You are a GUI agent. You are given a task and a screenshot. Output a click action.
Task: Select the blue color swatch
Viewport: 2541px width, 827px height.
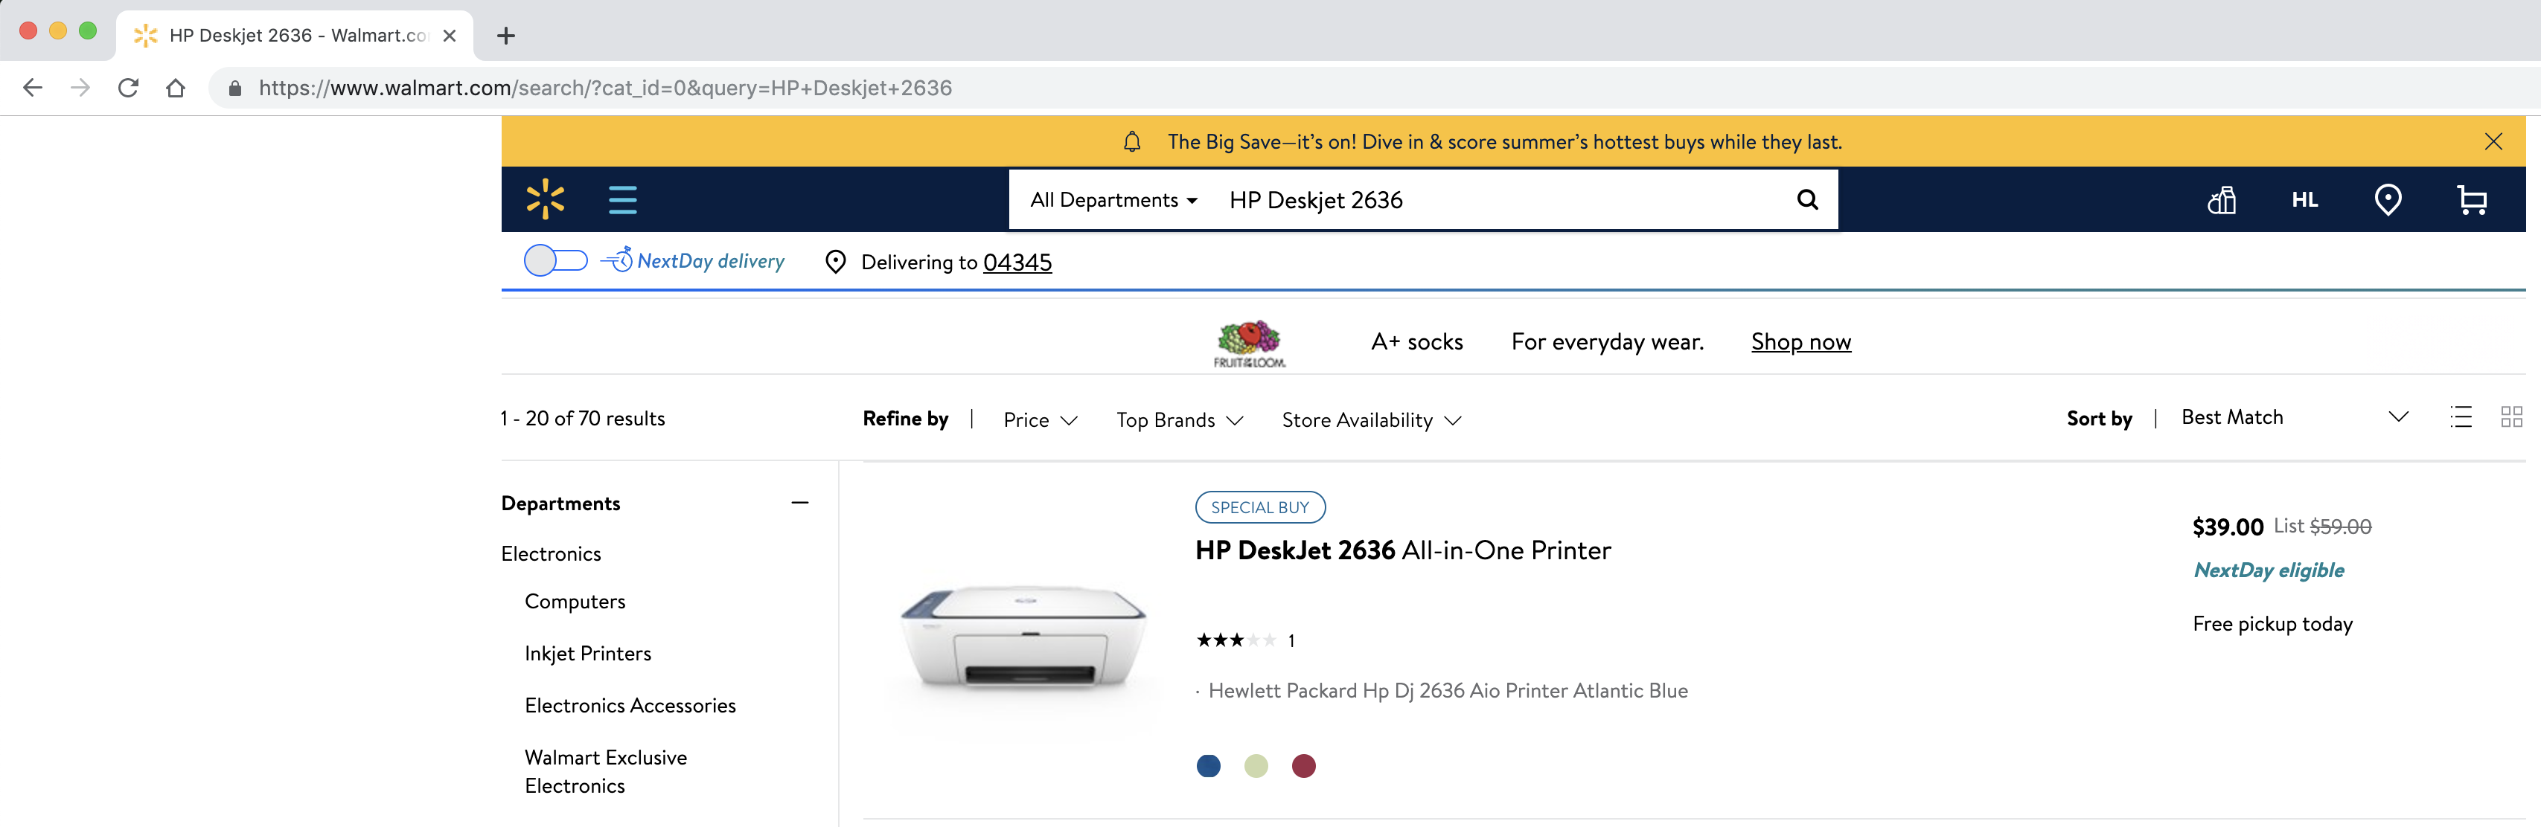coord(1207,766)
